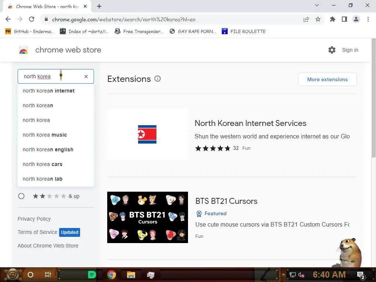The width and height of the screenshot is (376, 282).
Task: Open the Chrome three-dot menu
Action: click(368, 19)
